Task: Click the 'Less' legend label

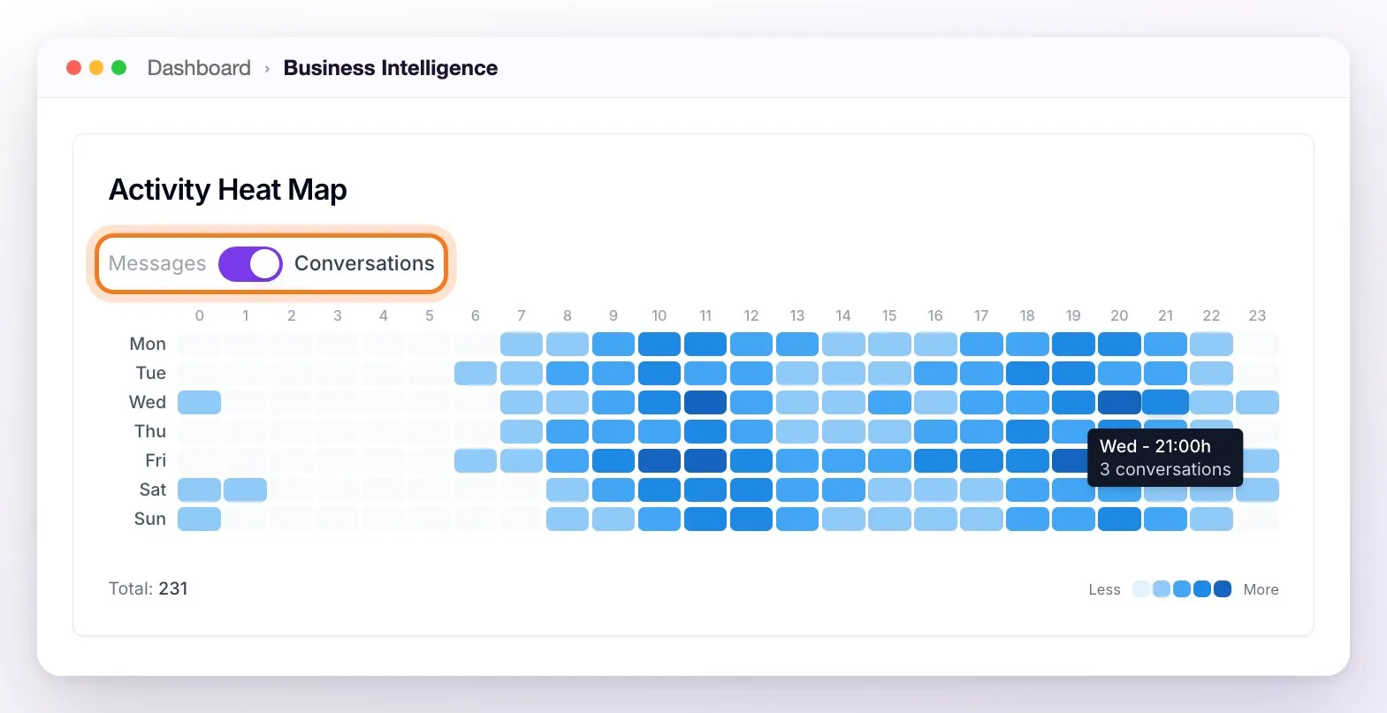Action: 1104,589
